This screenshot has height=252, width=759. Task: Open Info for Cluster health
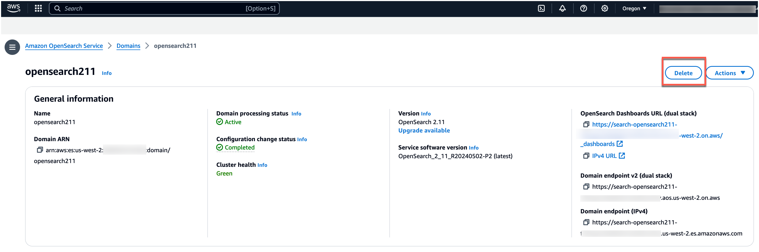click(262, 165)
